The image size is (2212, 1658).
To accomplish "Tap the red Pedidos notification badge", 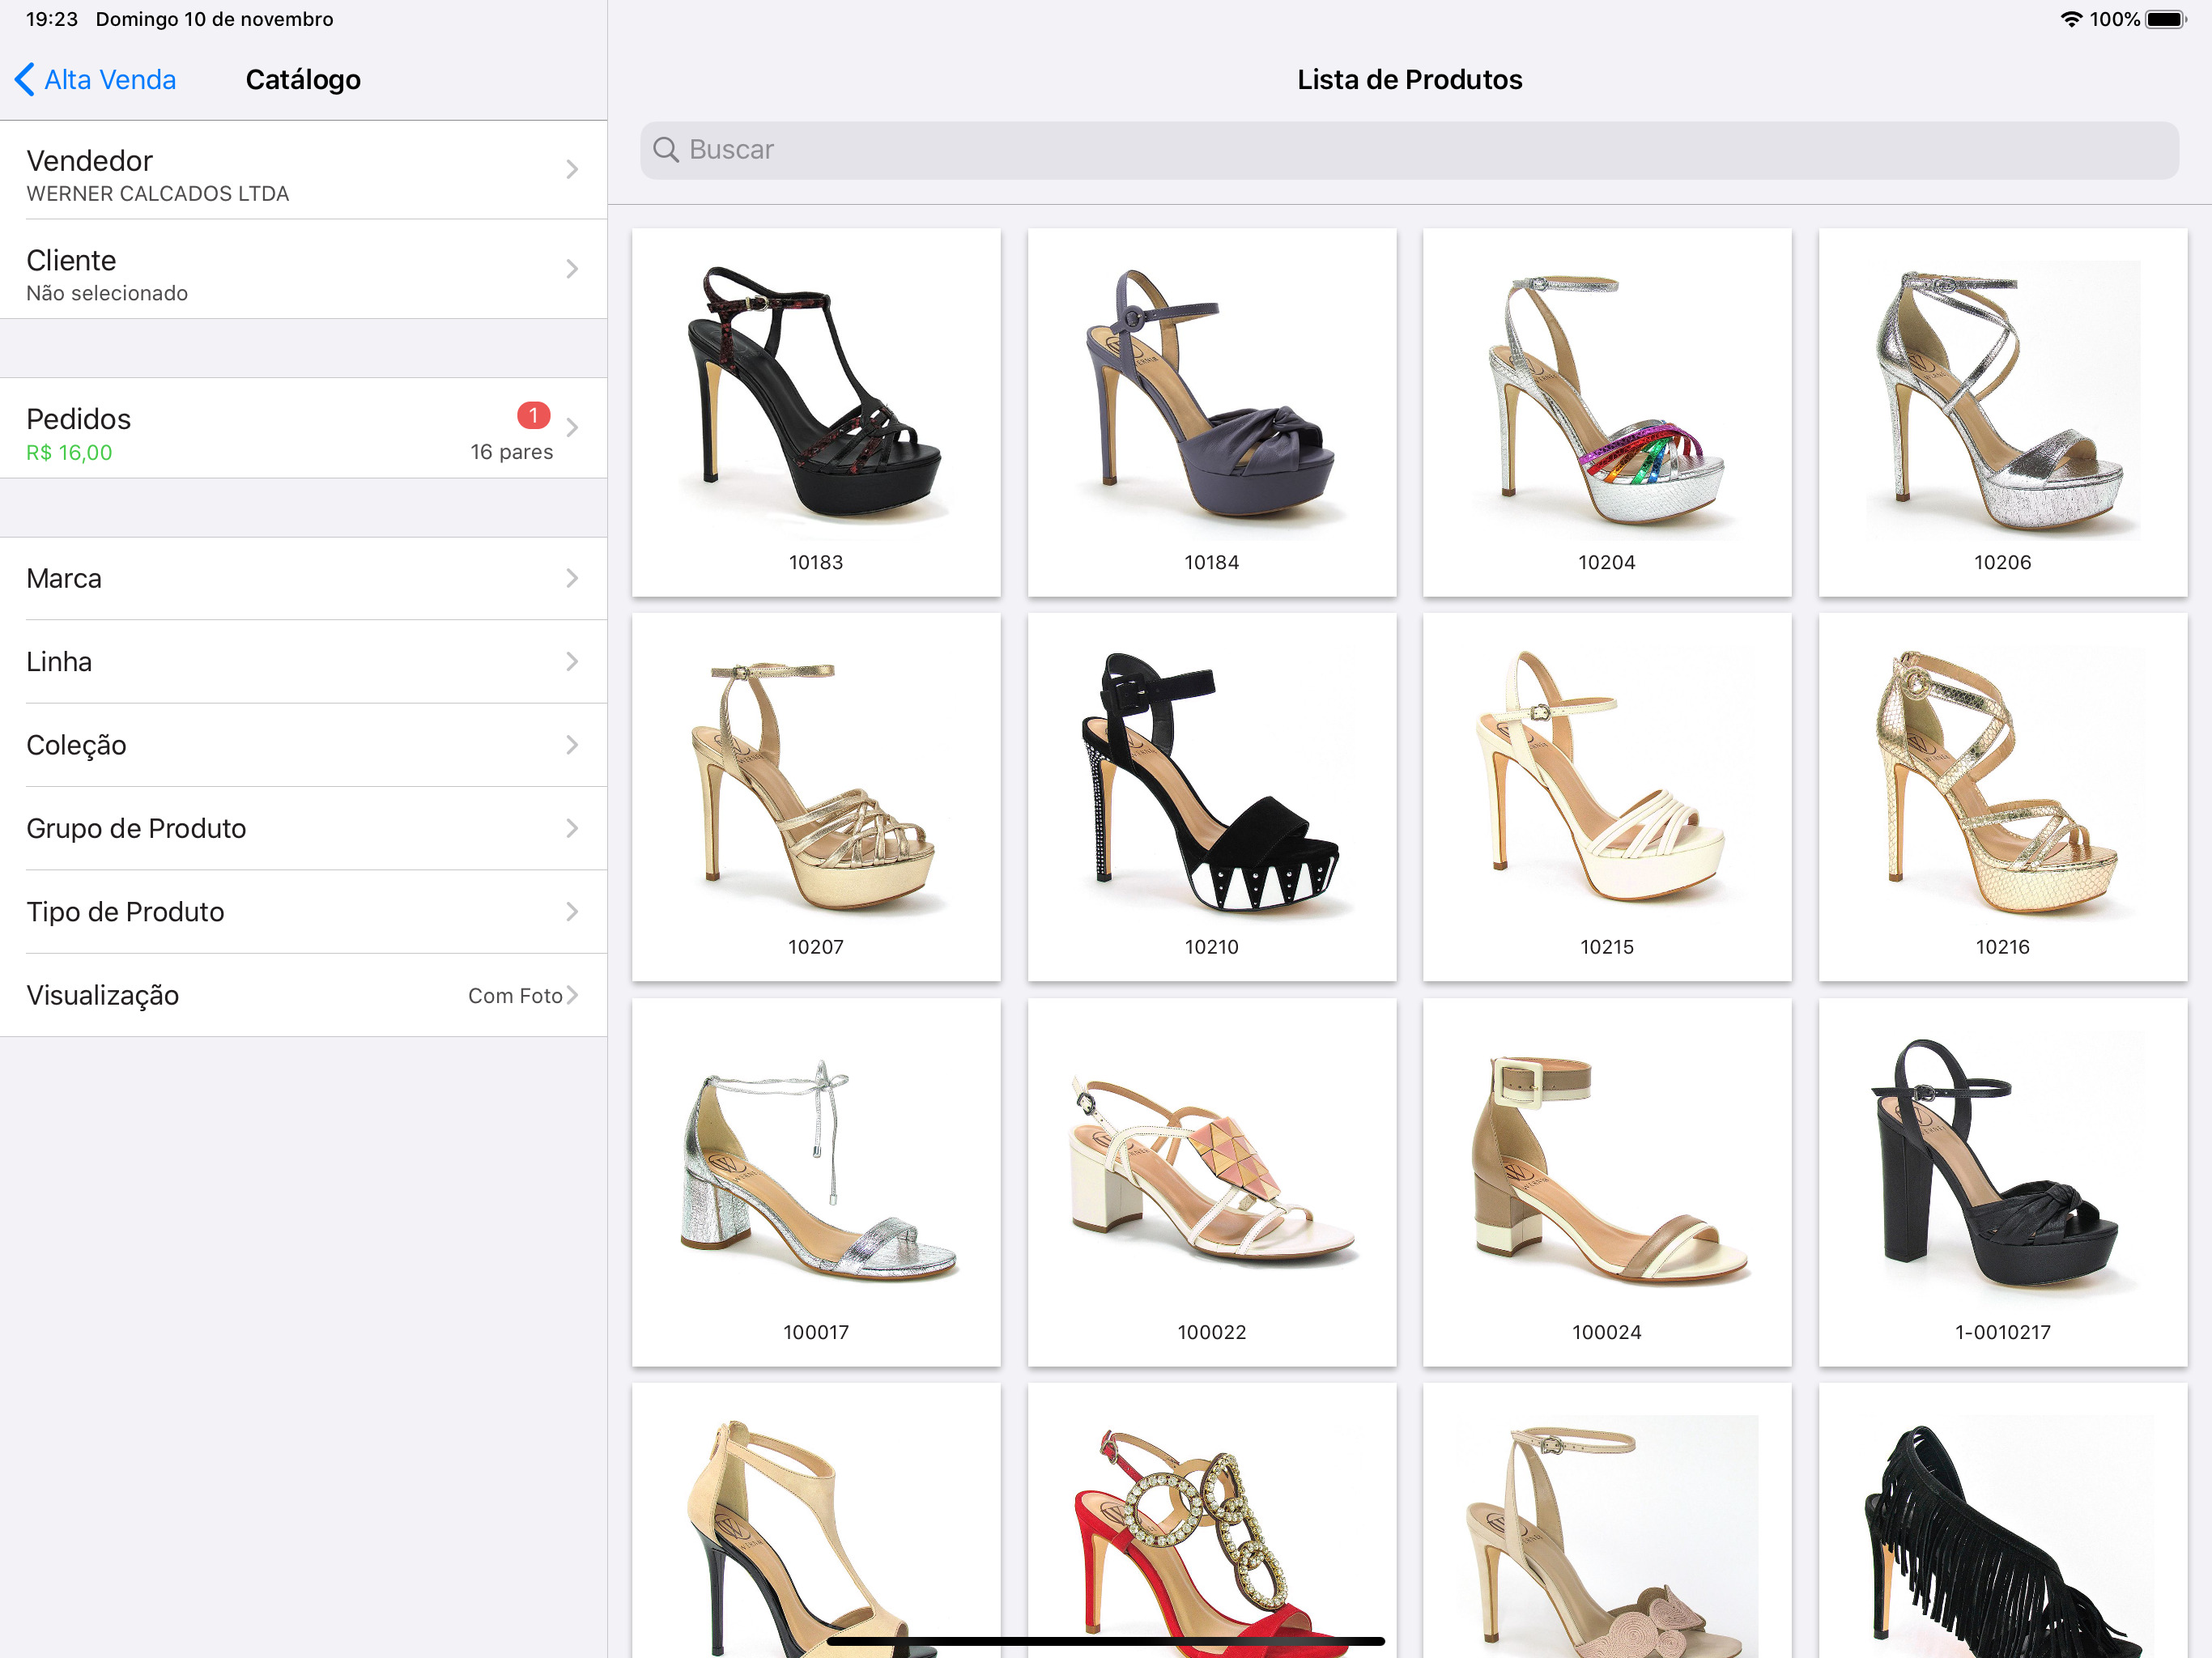I will click(533, 414).
